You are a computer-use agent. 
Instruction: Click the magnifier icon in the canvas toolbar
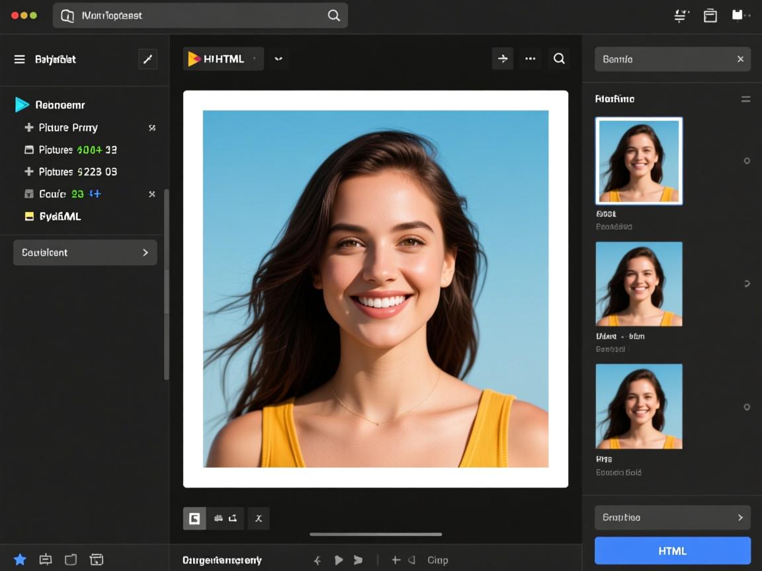click(x=559, y=59)
